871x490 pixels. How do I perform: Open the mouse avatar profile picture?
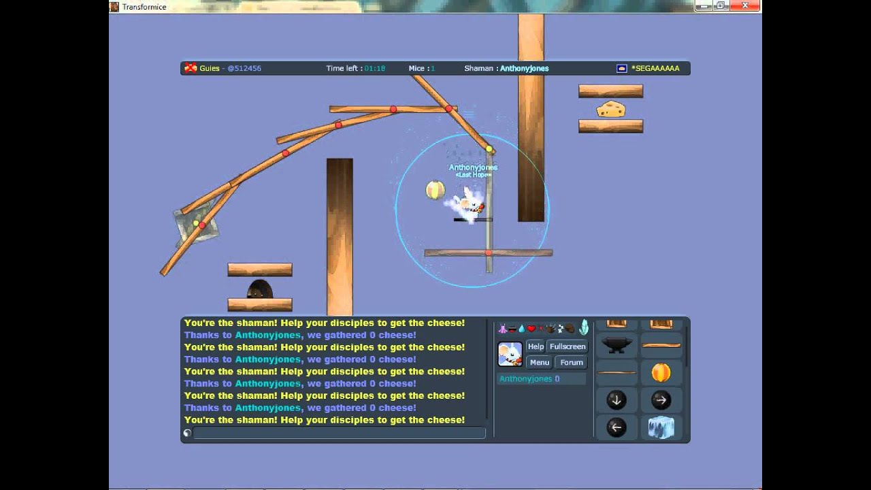coord(510,354)
